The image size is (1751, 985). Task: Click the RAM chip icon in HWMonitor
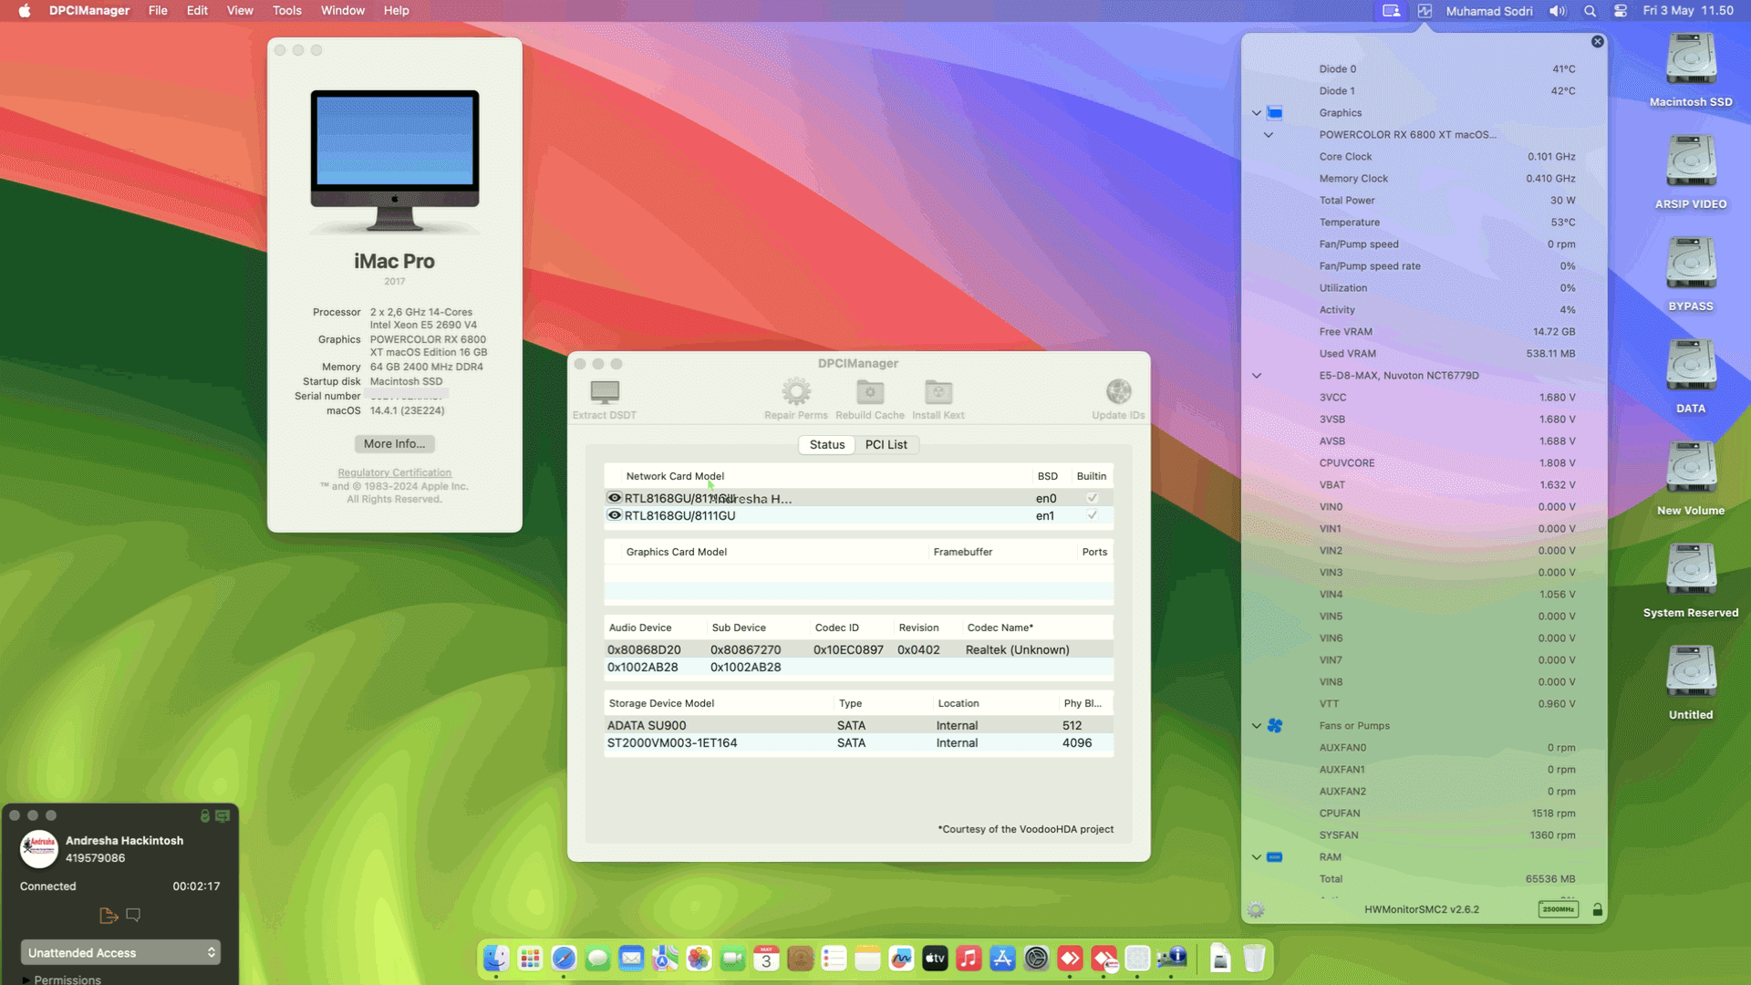tap(1275, 857)
